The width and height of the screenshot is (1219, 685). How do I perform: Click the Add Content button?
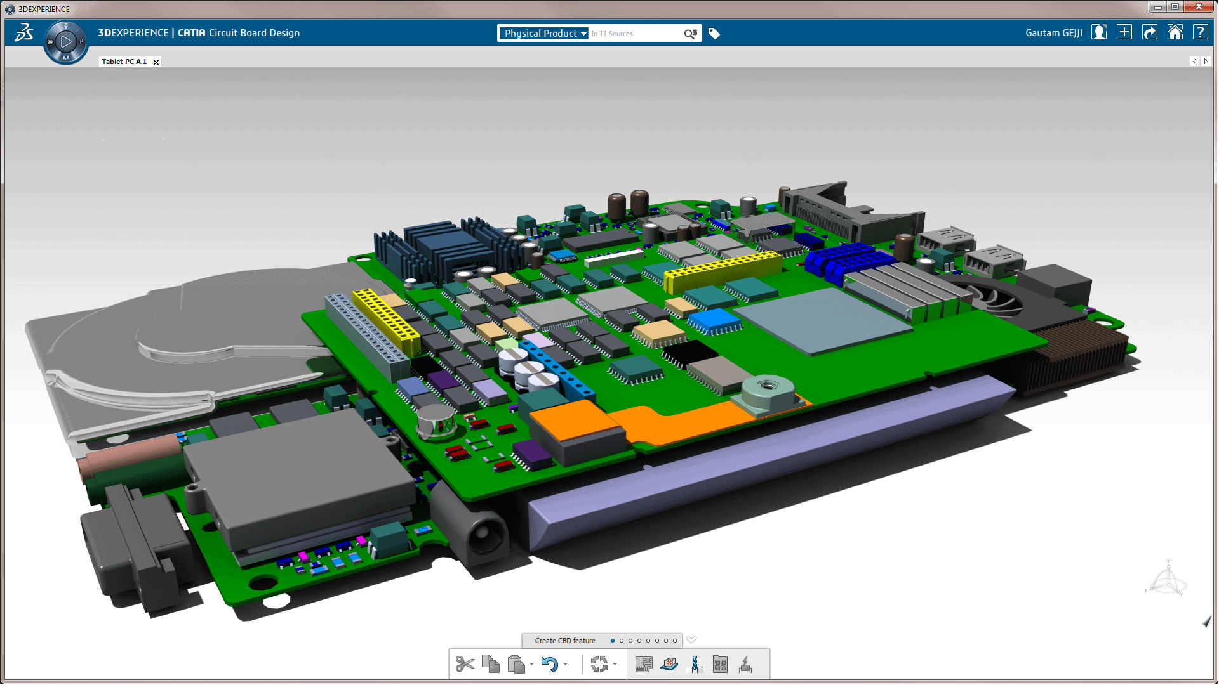[x=1124, y=32]
